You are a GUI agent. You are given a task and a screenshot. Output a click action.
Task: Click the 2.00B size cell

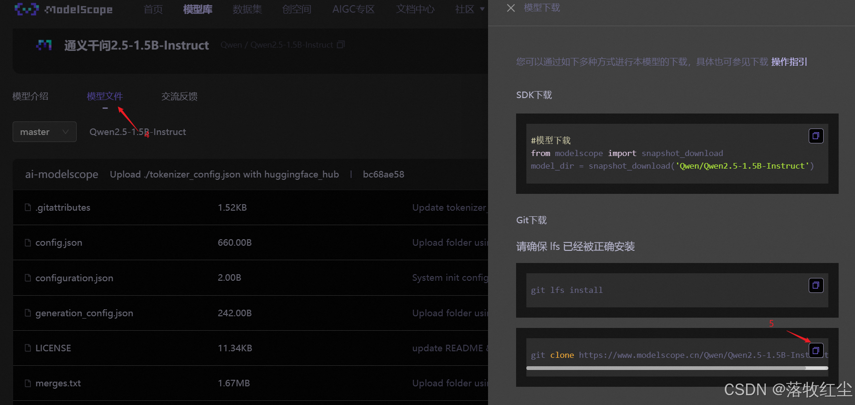pos(230,277)
